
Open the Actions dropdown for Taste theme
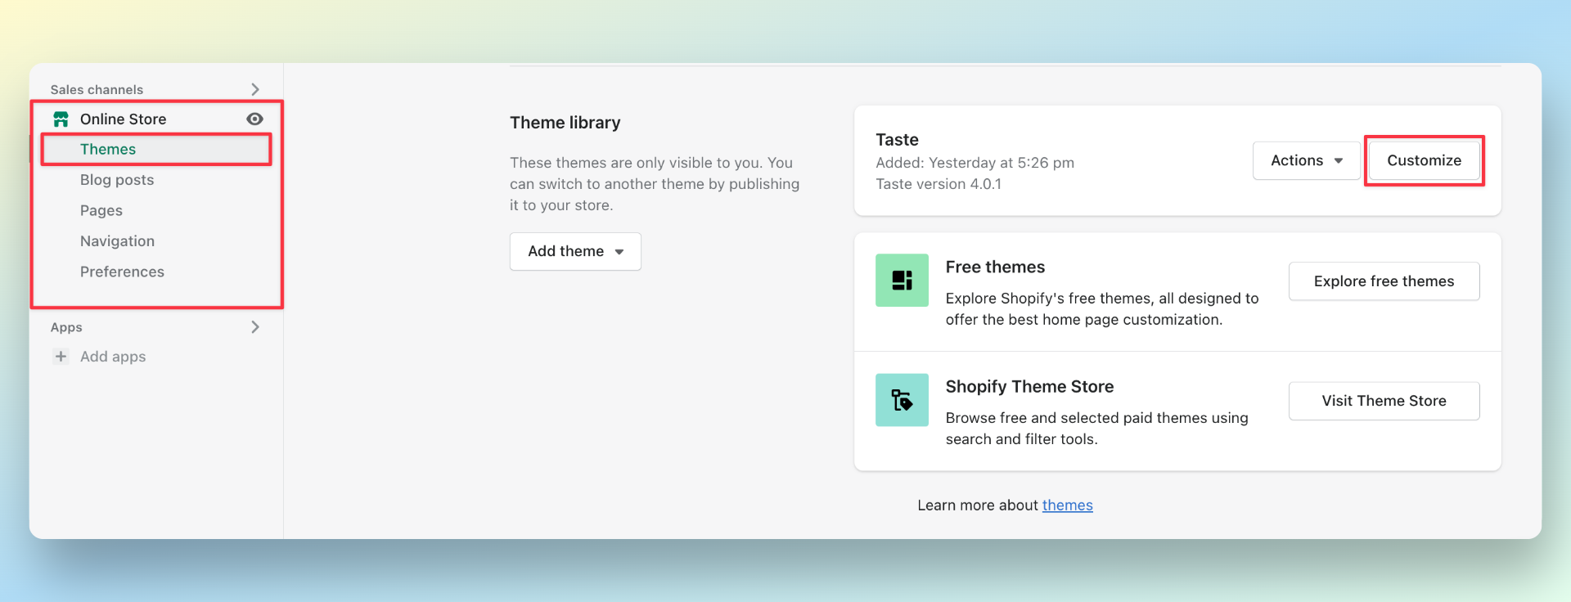coord(1306,160)
